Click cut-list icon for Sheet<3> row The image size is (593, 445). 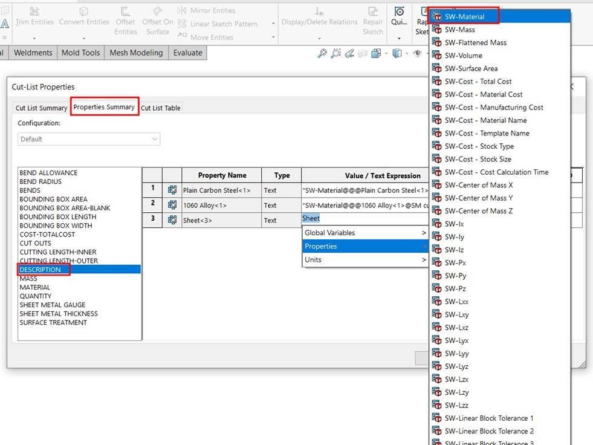(172, 220)
